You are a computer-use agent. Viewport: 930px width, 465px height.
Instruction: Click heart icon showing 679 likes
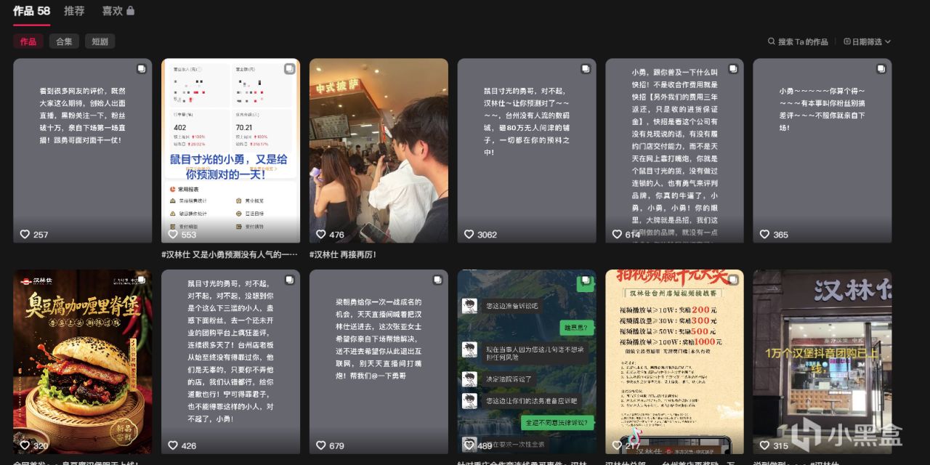320,445
